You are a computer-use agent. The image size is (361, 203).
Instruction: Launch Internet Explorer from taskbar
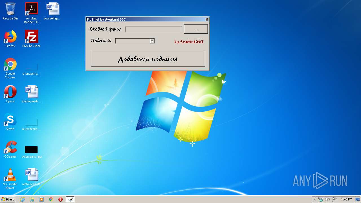22,199
